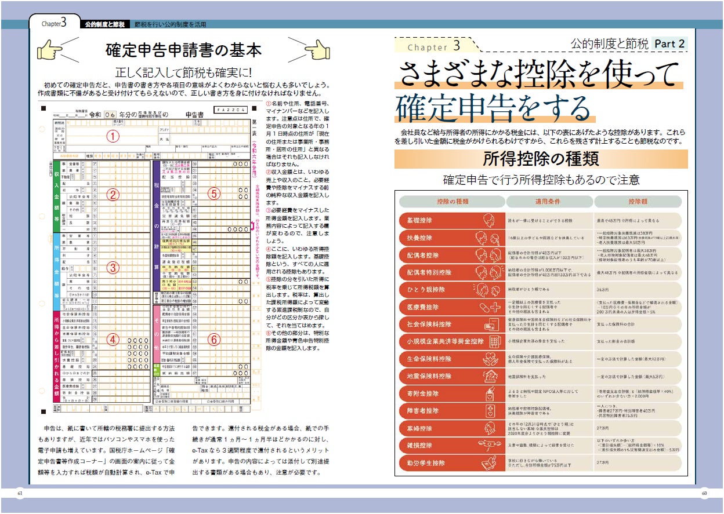Click the circled number ① on the tax form
This screenshot has width=724, height=514.
tap(113, 137)
